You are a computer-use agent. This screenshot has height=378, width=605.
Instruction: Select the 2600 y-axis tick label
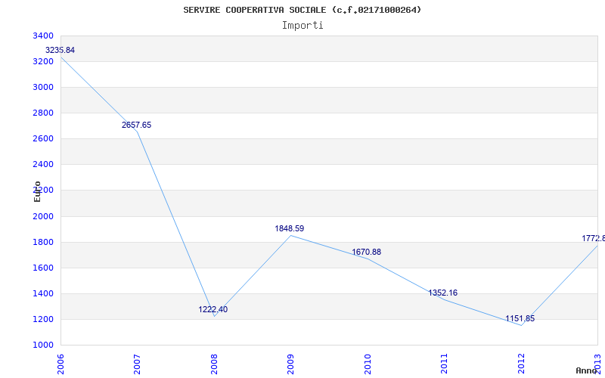point(43,139)
